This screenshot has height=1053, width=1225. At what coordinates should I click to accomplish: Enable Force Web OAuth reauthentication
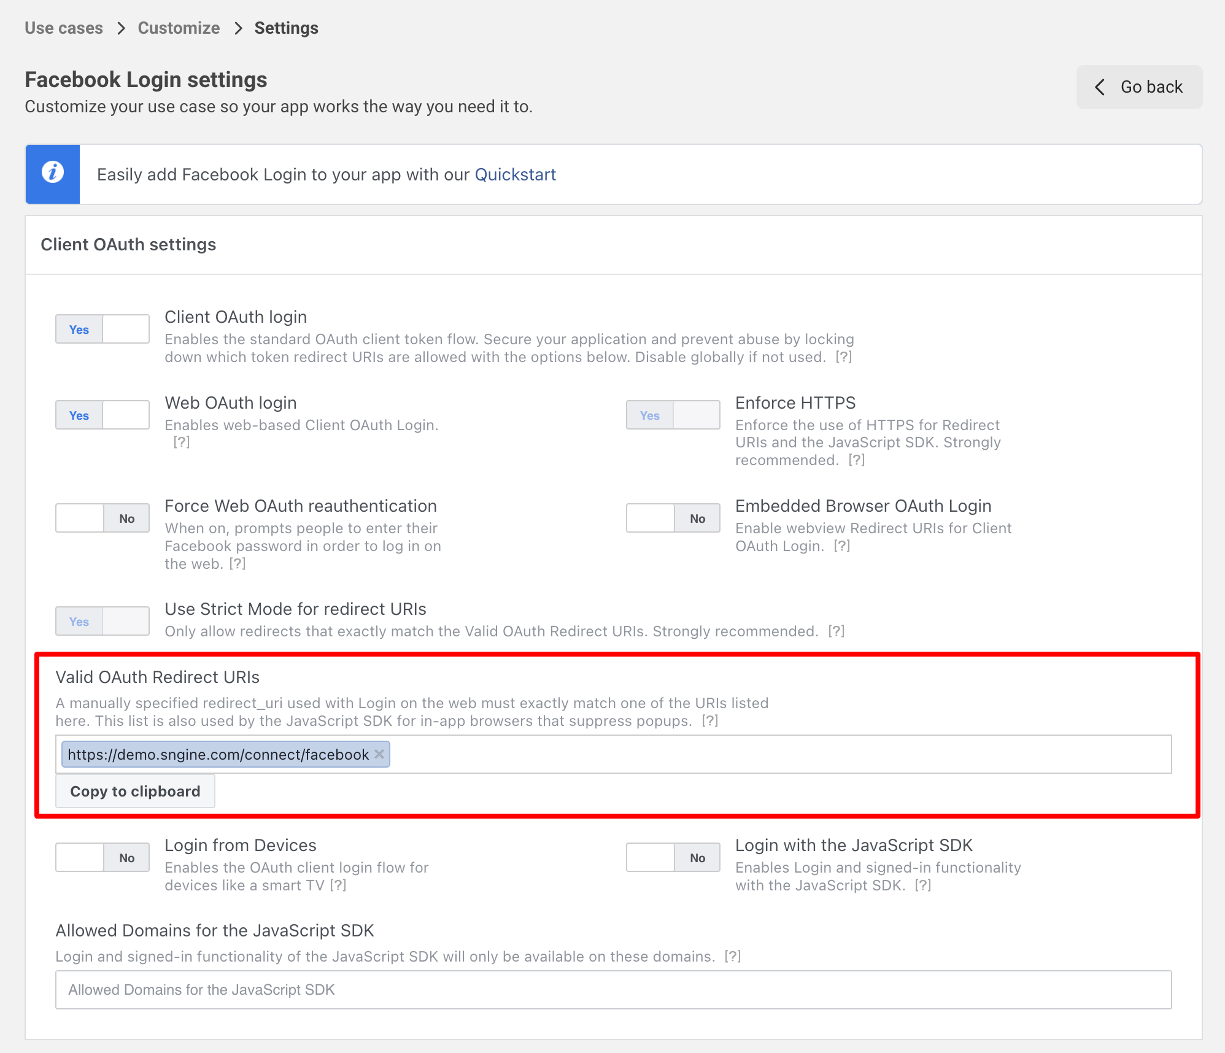pos(102,519)
